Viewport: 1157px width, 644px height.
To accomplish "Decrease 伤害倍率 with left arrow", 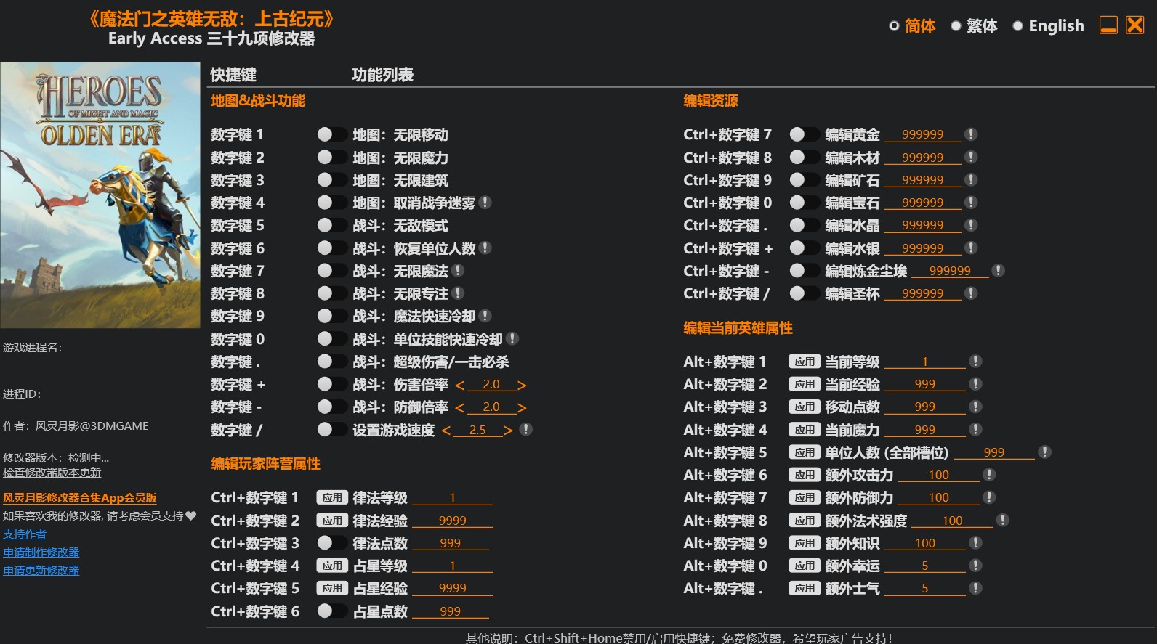I will (459, 385).
